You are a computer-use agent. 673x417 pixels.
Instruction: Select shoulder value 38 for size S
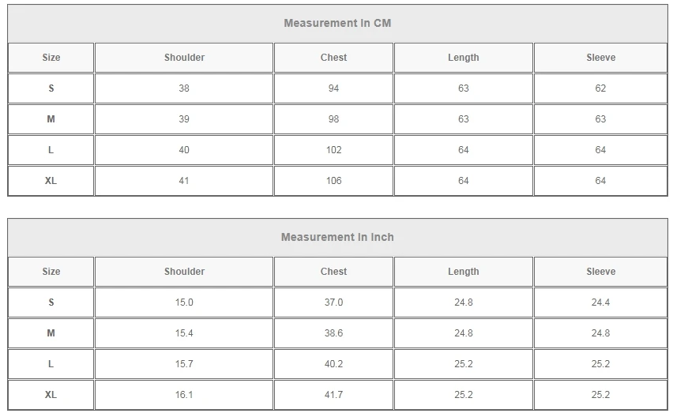click(x=184, y=88)
